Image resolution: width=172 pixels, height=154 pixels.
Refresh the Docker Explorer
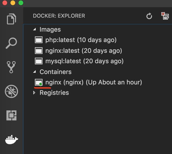tap(149, 16)
